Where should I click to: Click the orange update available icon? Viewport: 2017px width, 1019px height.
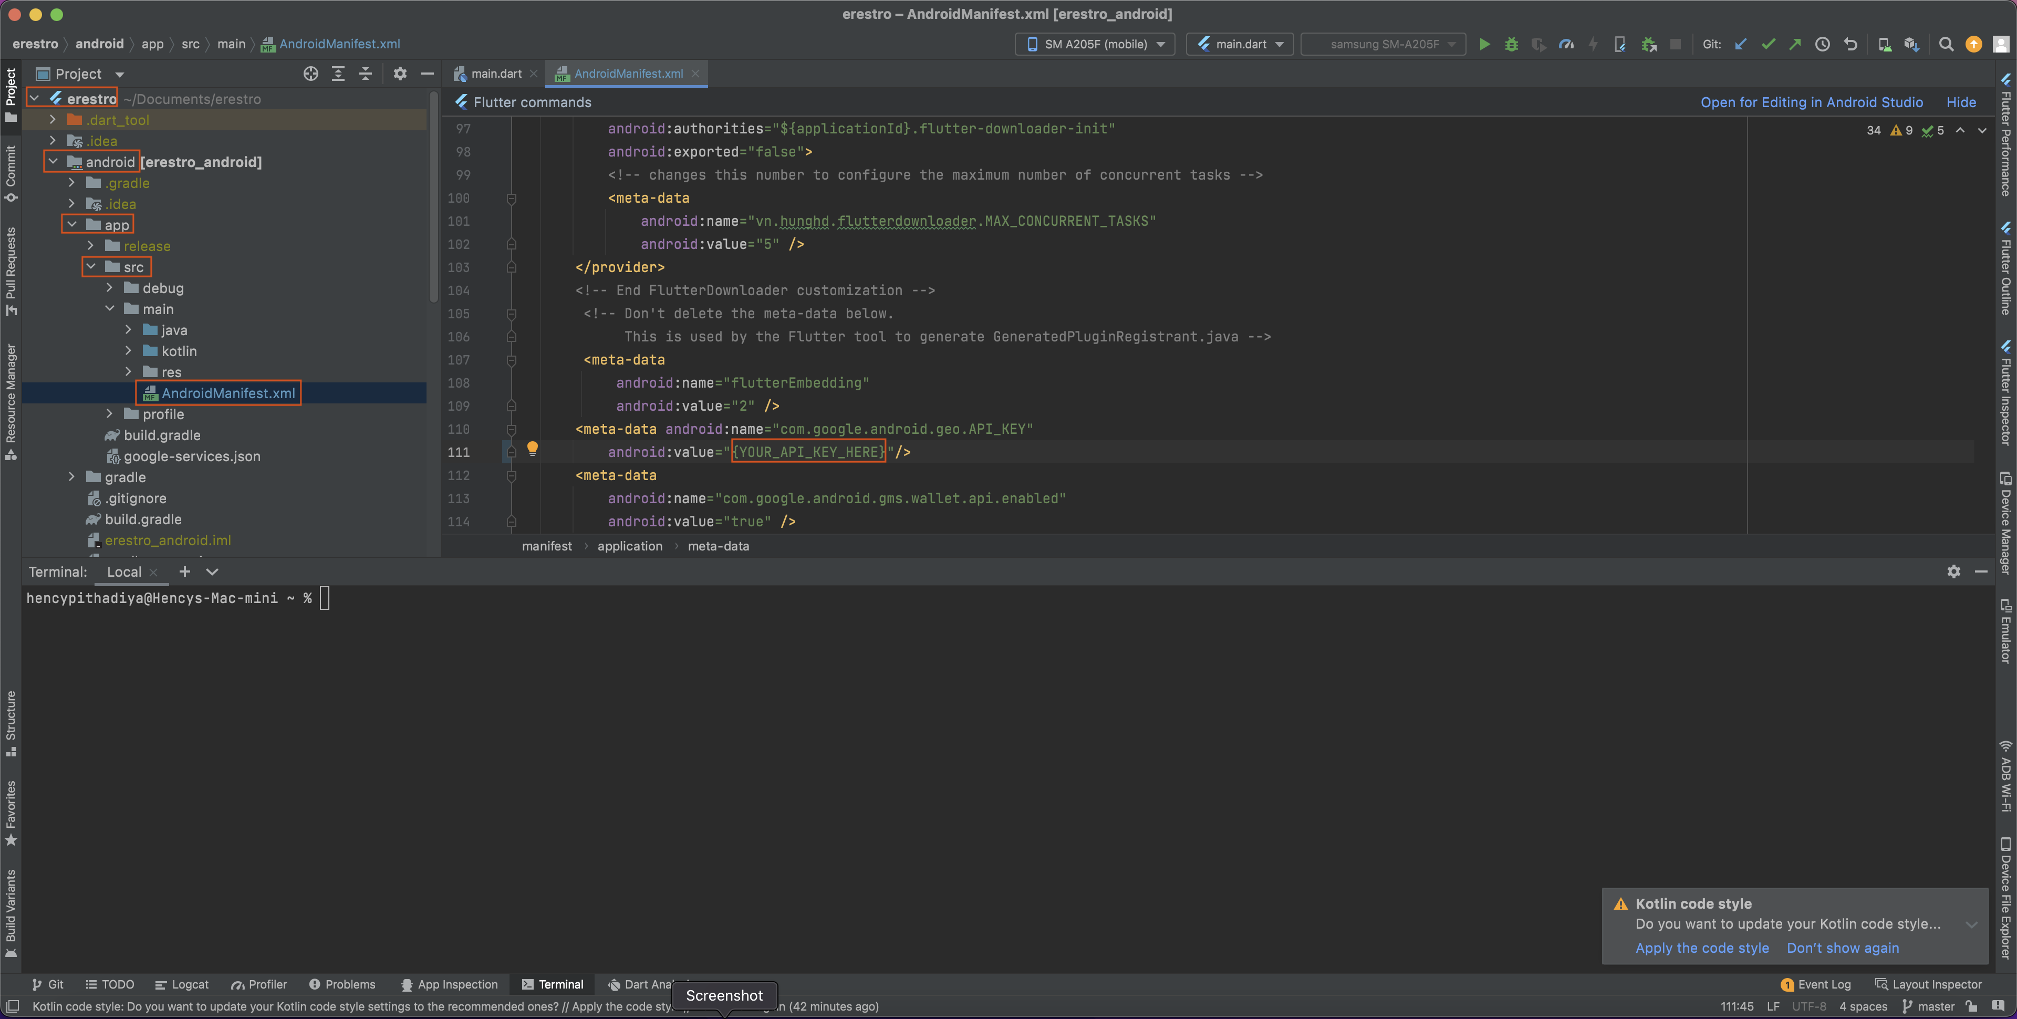1974,44
